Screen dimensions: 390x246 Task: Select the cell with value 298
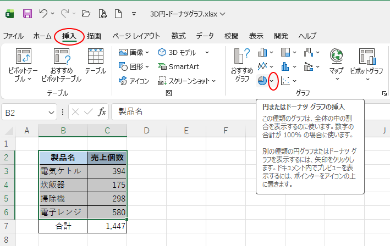(107, 199)
